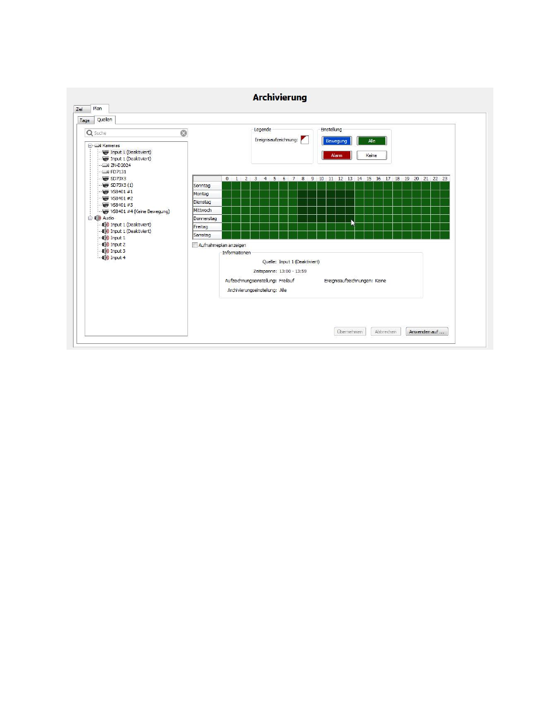
Task: Enable the Aufnahmeplan anzeigen checkbox
Action: point(195,245)
